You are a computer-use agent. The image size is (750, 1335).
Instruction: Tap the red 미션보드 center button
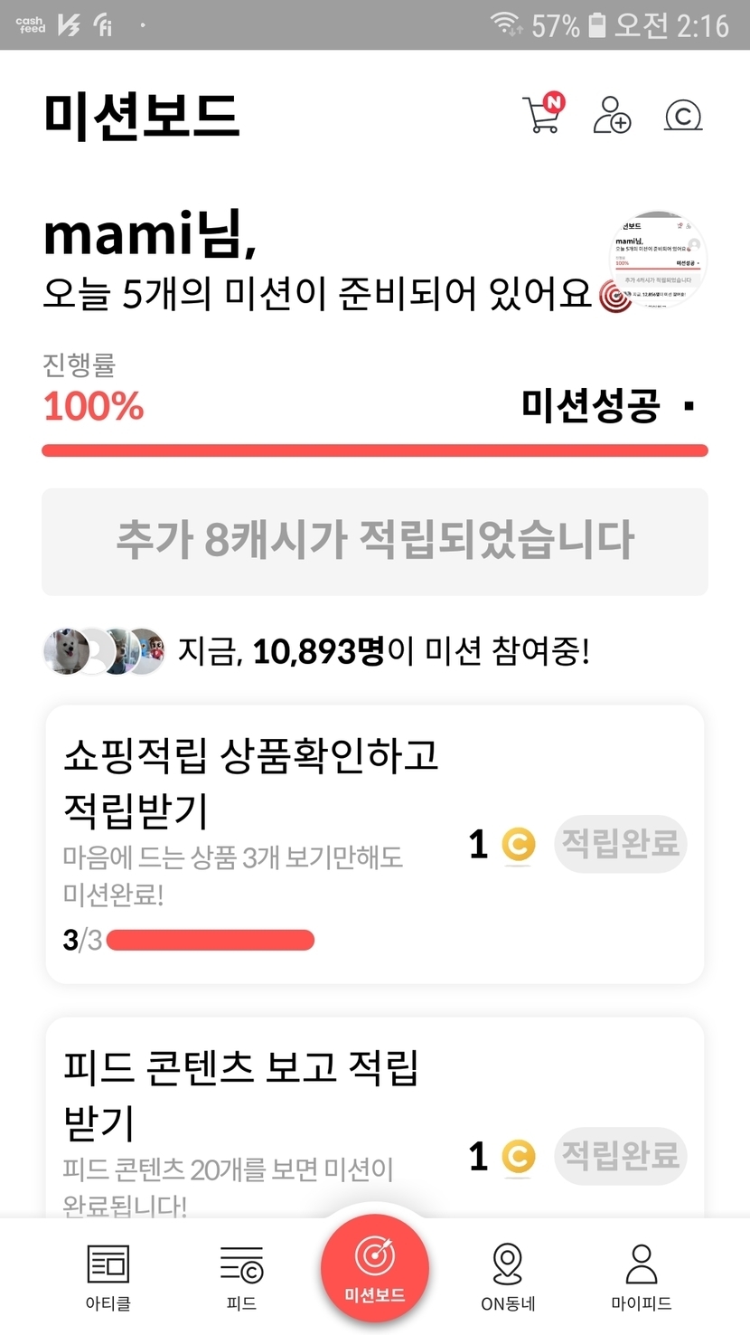pos(374,1268)
